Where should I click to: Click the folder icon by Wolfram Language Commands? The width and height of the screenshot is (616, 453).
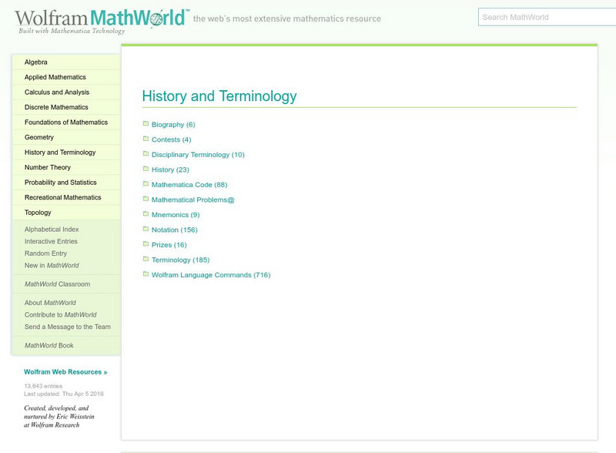pos(146,273)
